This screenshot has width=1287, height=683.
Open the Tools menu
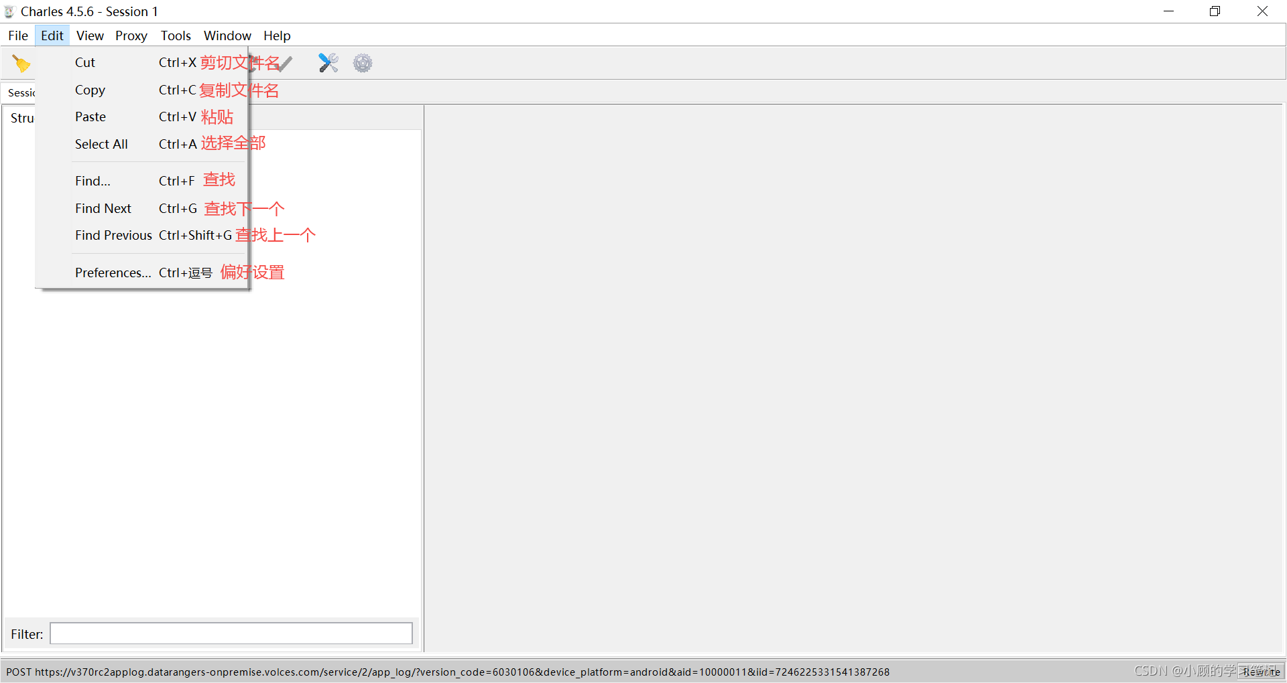[x=176, y=35]
